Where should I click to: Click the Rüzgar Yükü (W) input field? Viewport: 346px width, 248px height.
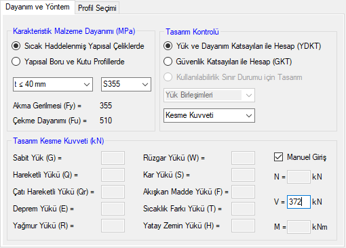[243, 158]
